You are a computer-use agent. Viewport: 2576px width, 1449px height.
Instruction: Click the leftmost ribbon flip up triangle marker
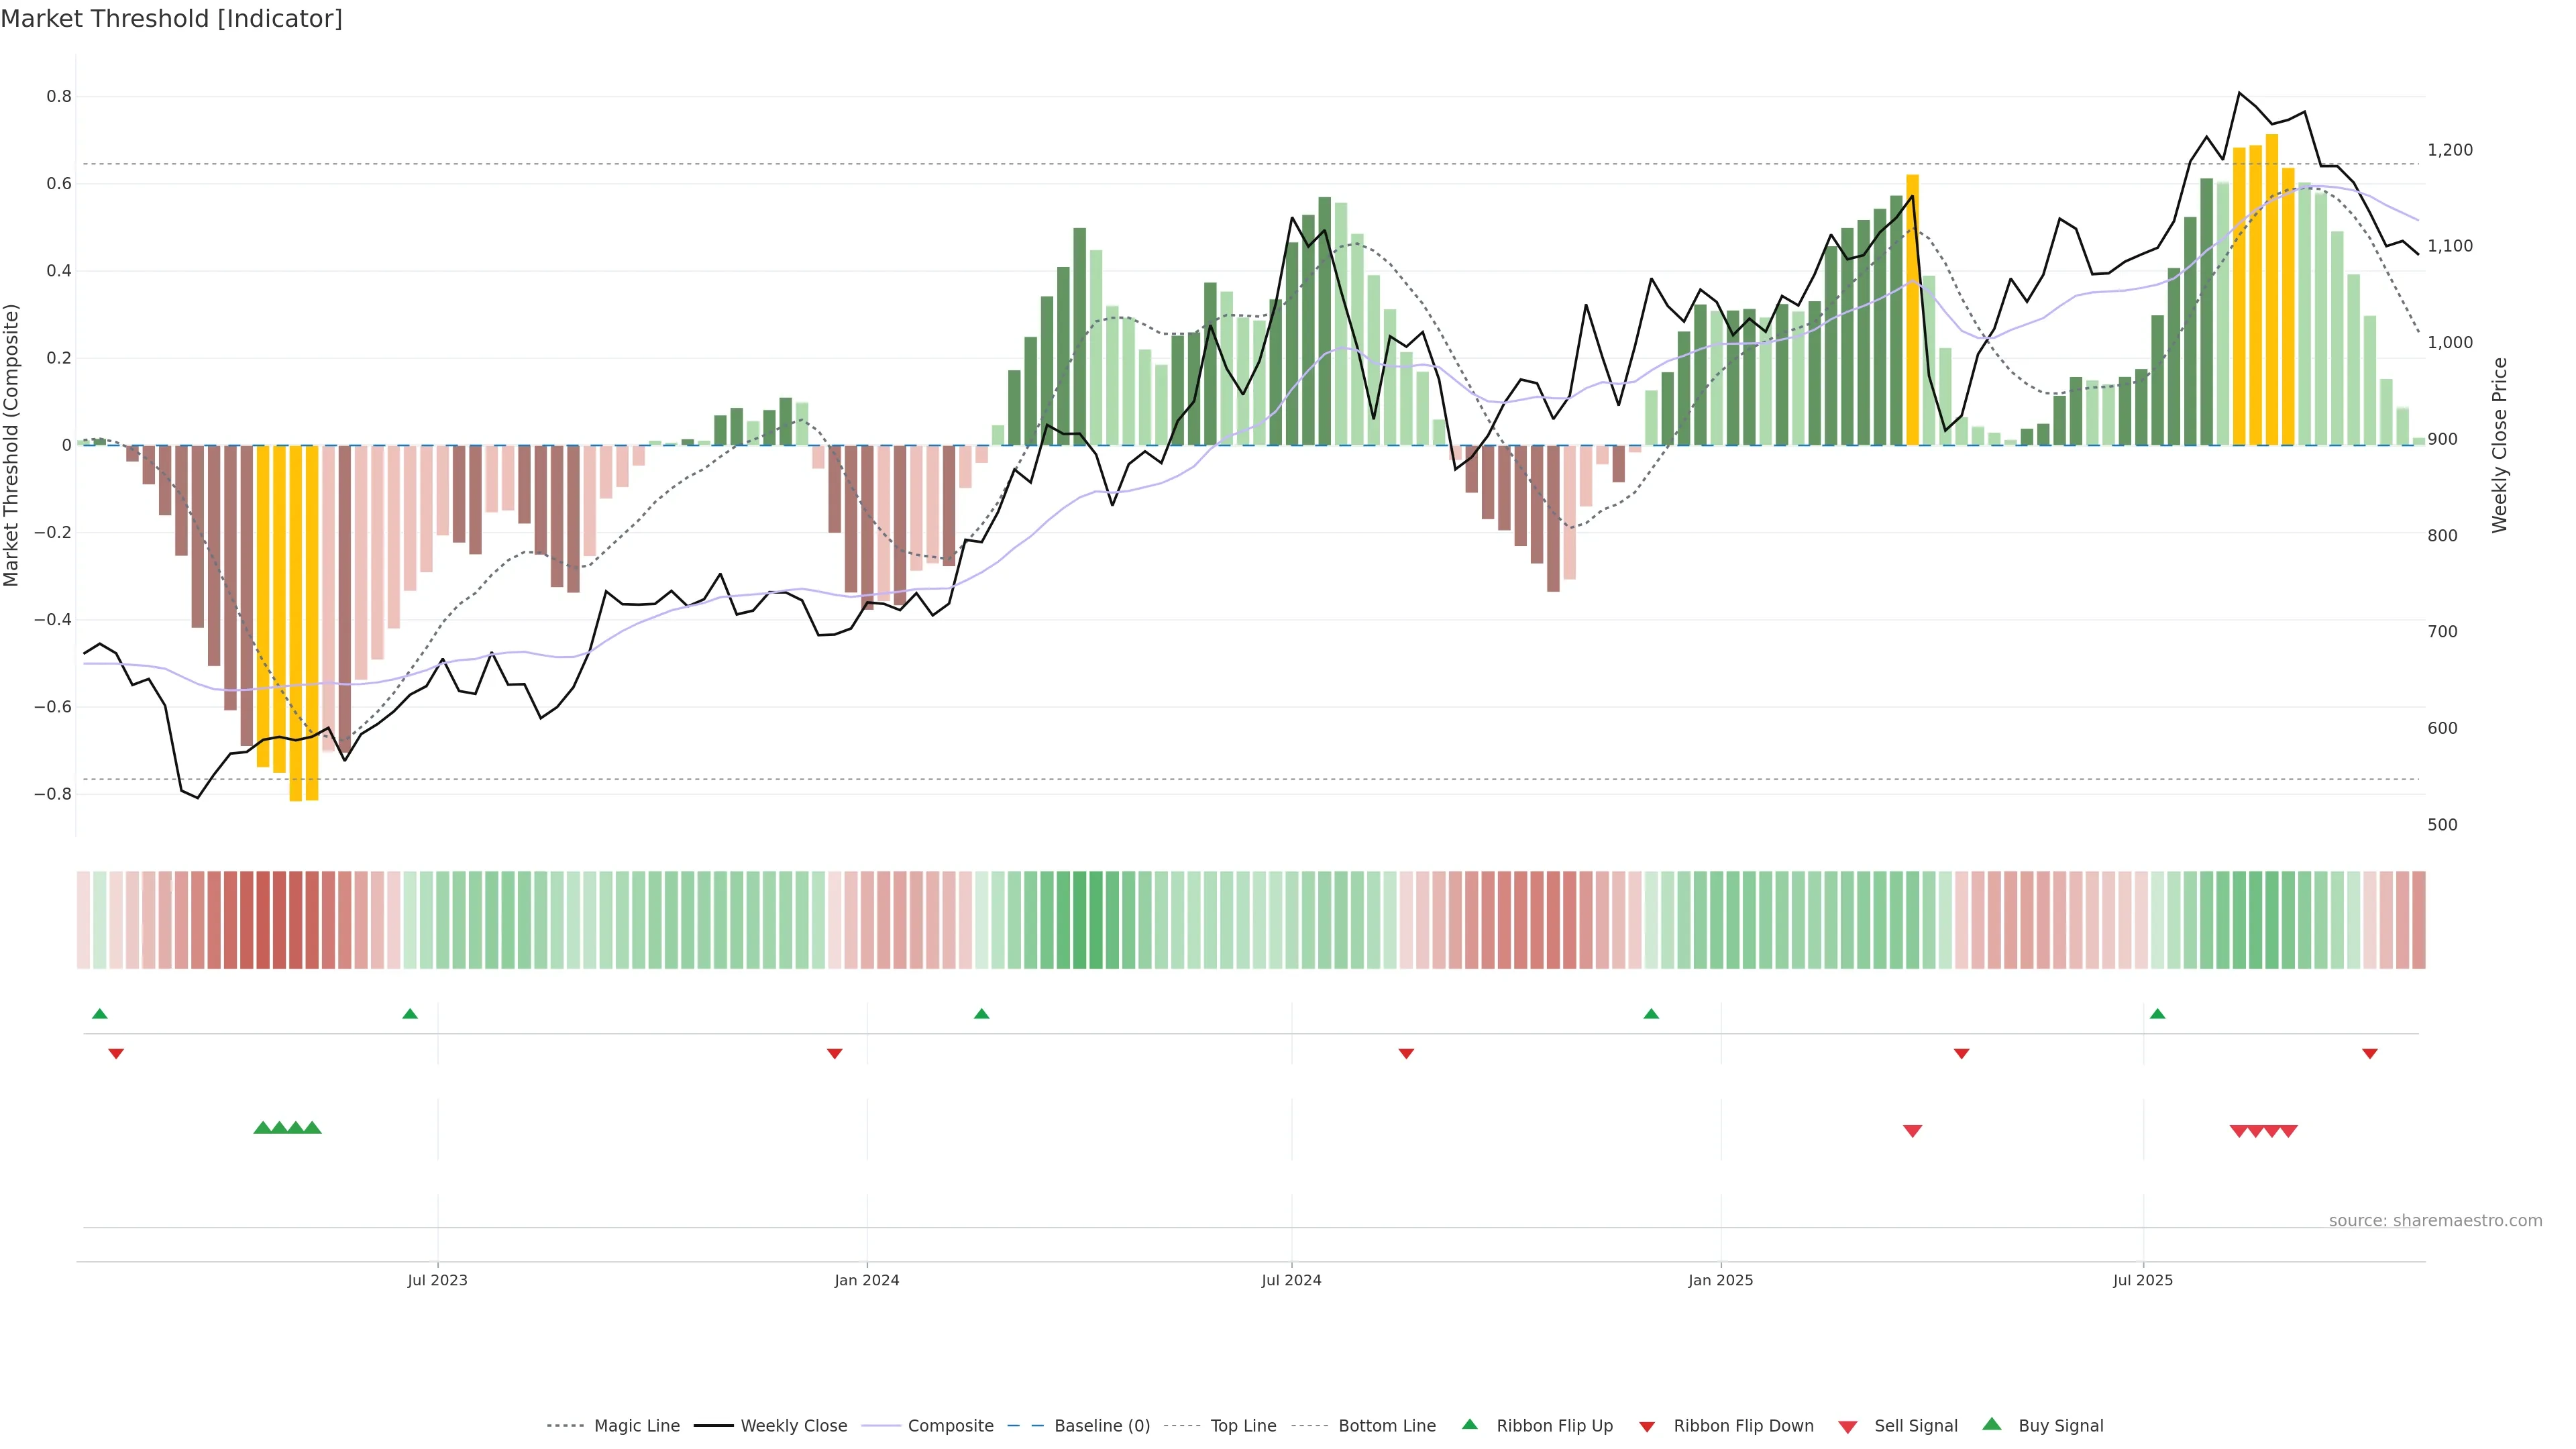pyautogui.click(x=99, y=1014)
